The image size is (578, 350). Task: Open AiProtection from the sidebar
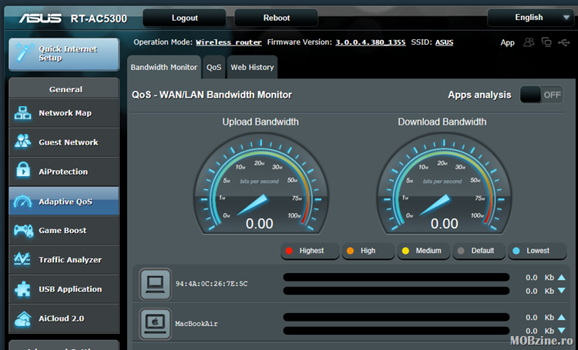[64, 172]
